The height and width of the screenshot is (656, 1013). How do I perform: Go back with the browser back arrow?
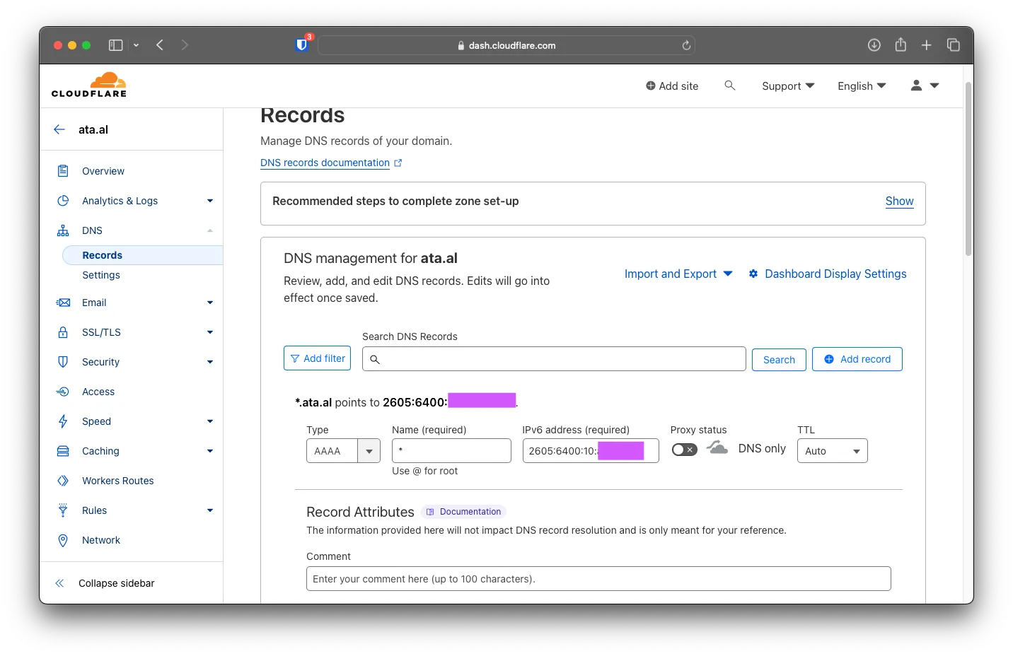[x=160, y=45]
